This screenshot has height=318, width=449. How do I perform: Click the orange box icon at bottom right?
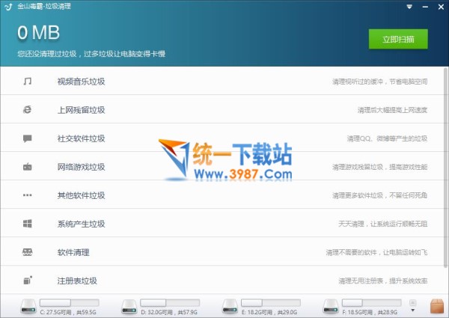[437, 306]
